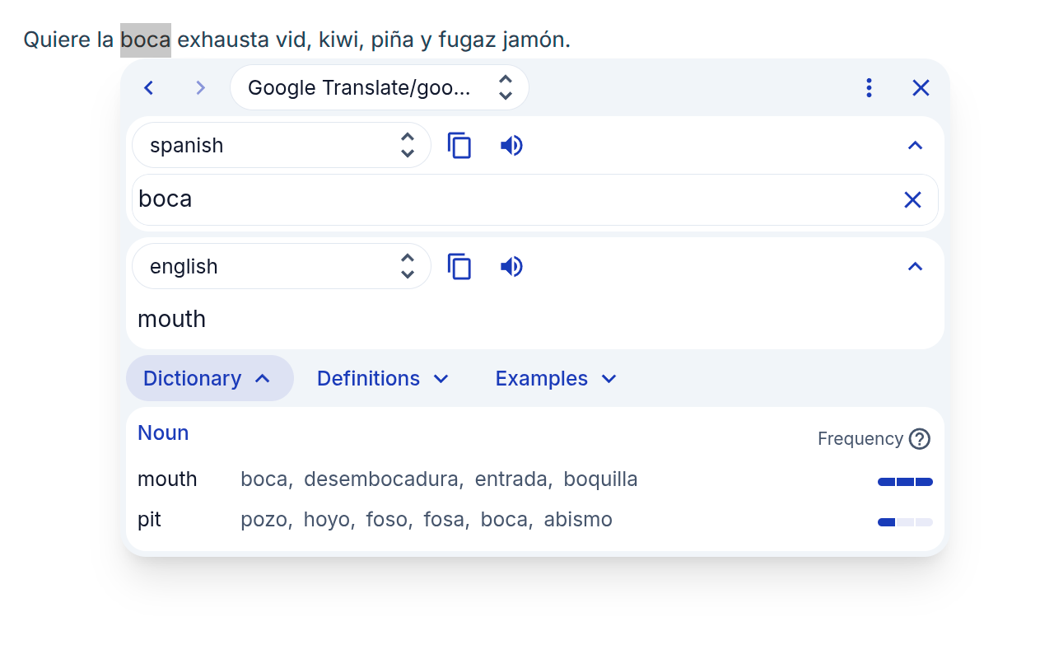The height and width of the screenshot is (659, 1054).
Task: Close the translation popup
Action: tap(921, 88)
